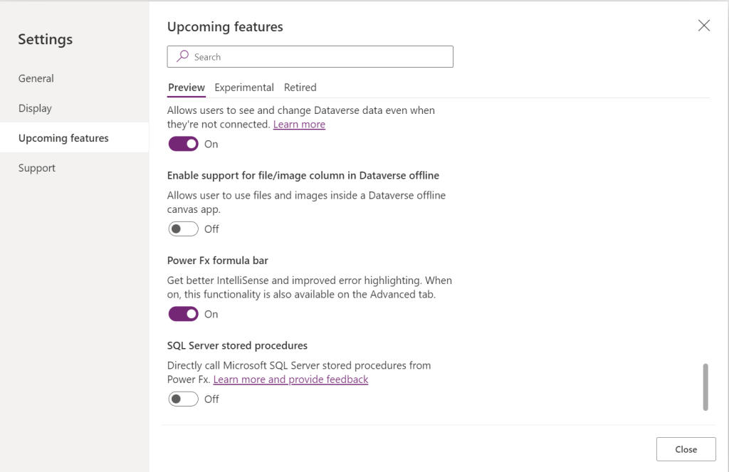
Task: Click the Upcoming features panel title
Action: coord(225,27)
